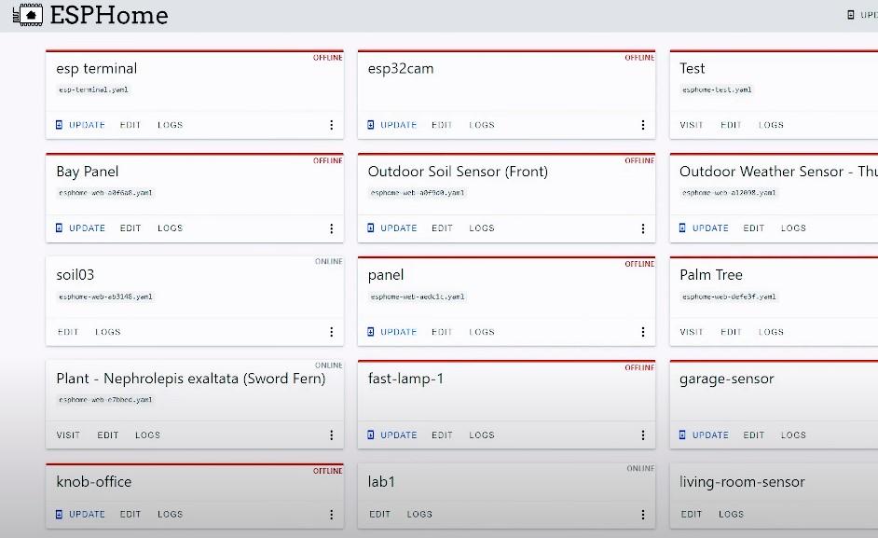
Task: Edit the esp terminal device
Action: coord(130,125)
